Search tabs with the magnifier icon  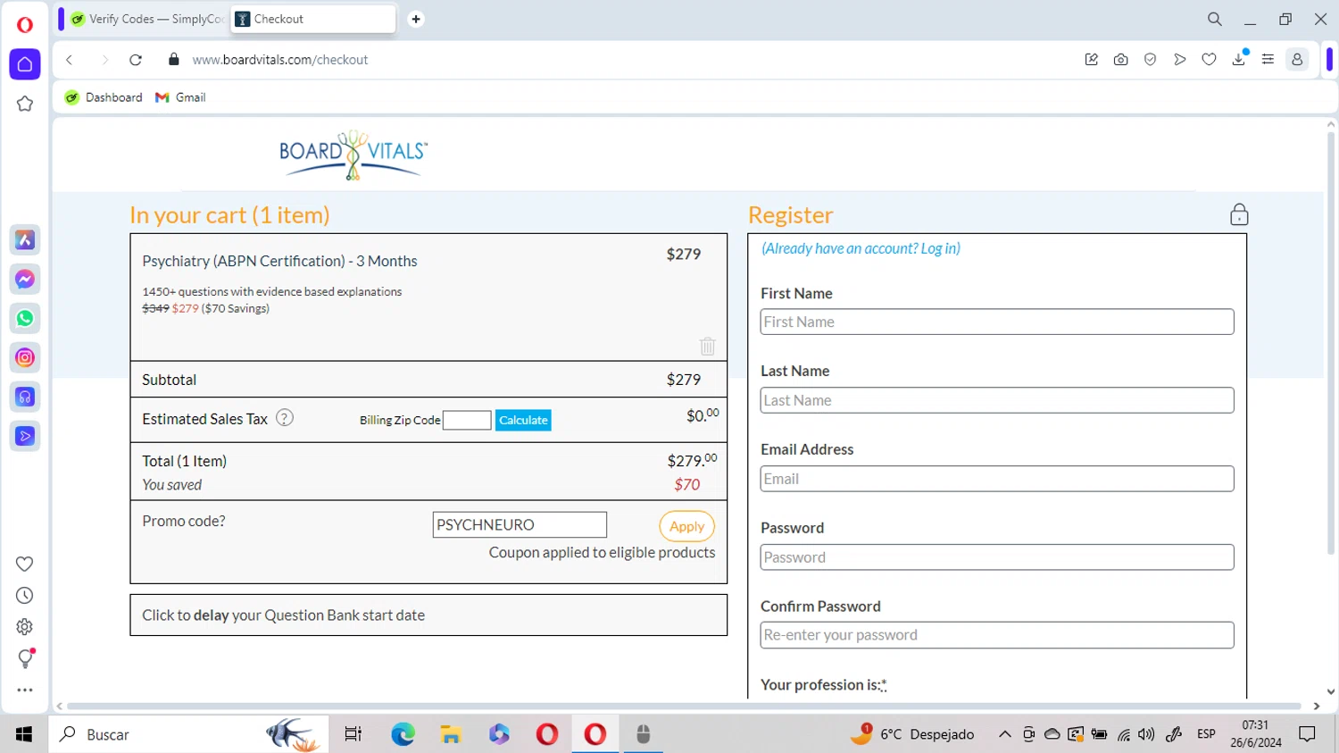pos(1215,19)
